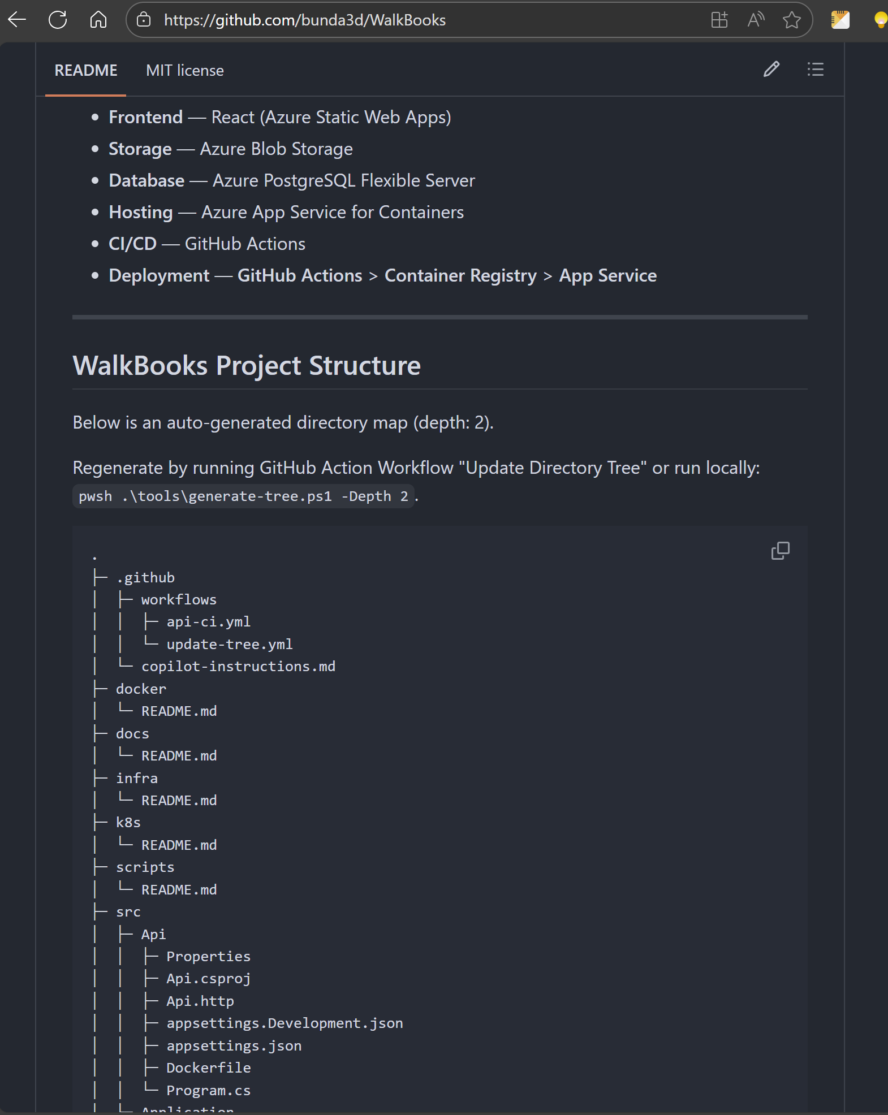Activate the Read aloud icon

[756, 20]
